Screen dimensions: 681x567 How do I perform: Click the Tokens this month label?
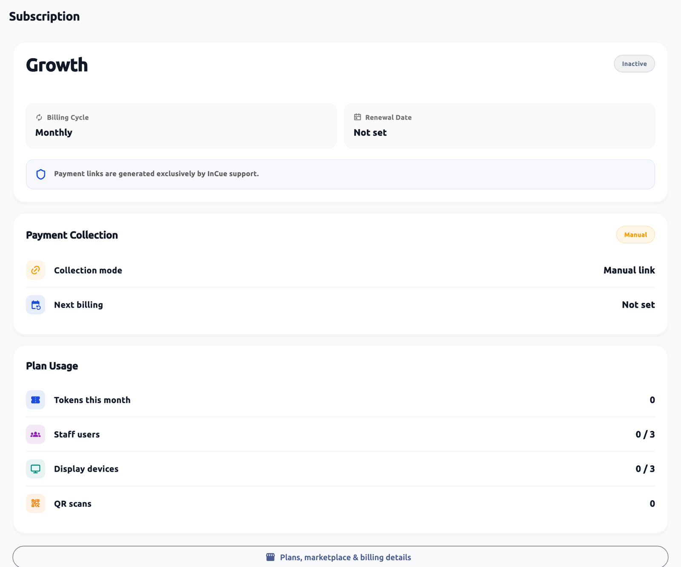click(x=92, y=400)
